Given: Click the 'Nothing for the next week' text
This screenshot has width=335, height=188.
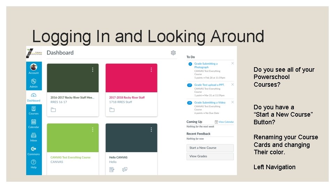Looking at the screenshot, I should [x=200, y=127].
